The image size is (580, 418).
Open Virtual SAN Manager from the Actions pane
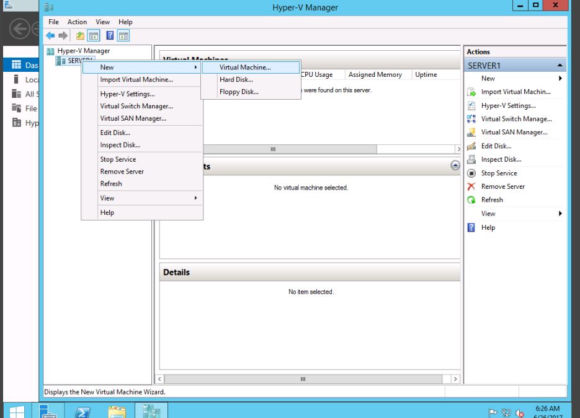(x=515, y=132)
